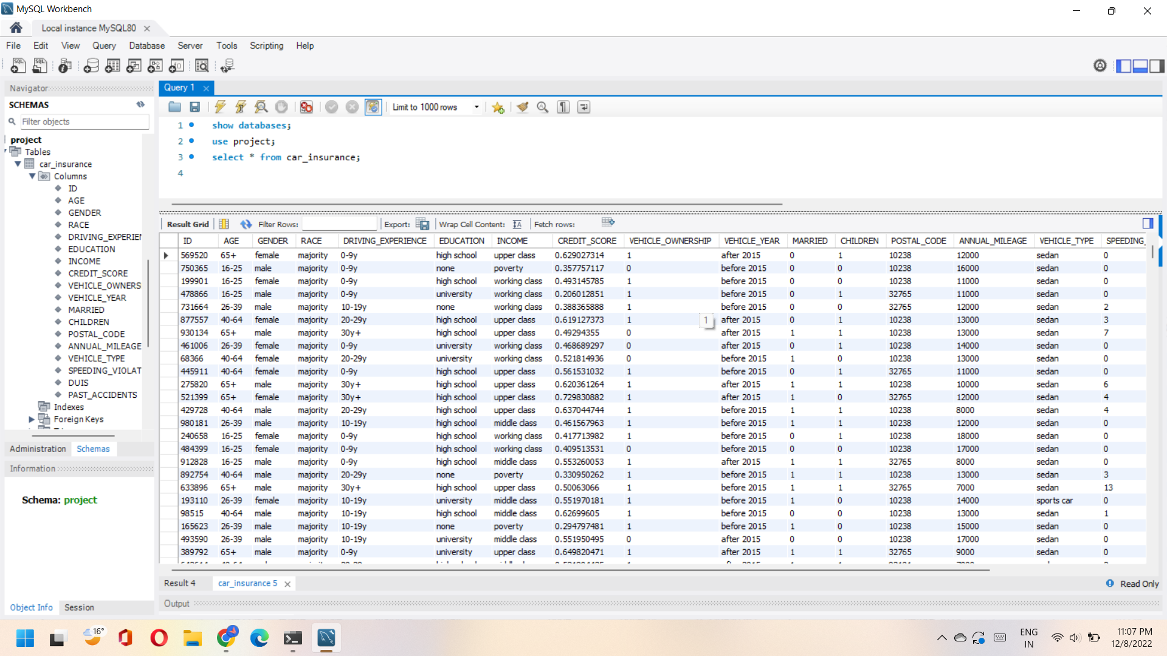
Task: Open the SQL file folder icon
Action: click(x=174, y=107)
